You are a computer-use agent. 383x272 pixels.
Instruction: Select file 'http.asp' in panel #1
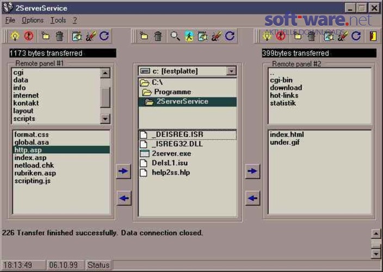tap(61, 150)
